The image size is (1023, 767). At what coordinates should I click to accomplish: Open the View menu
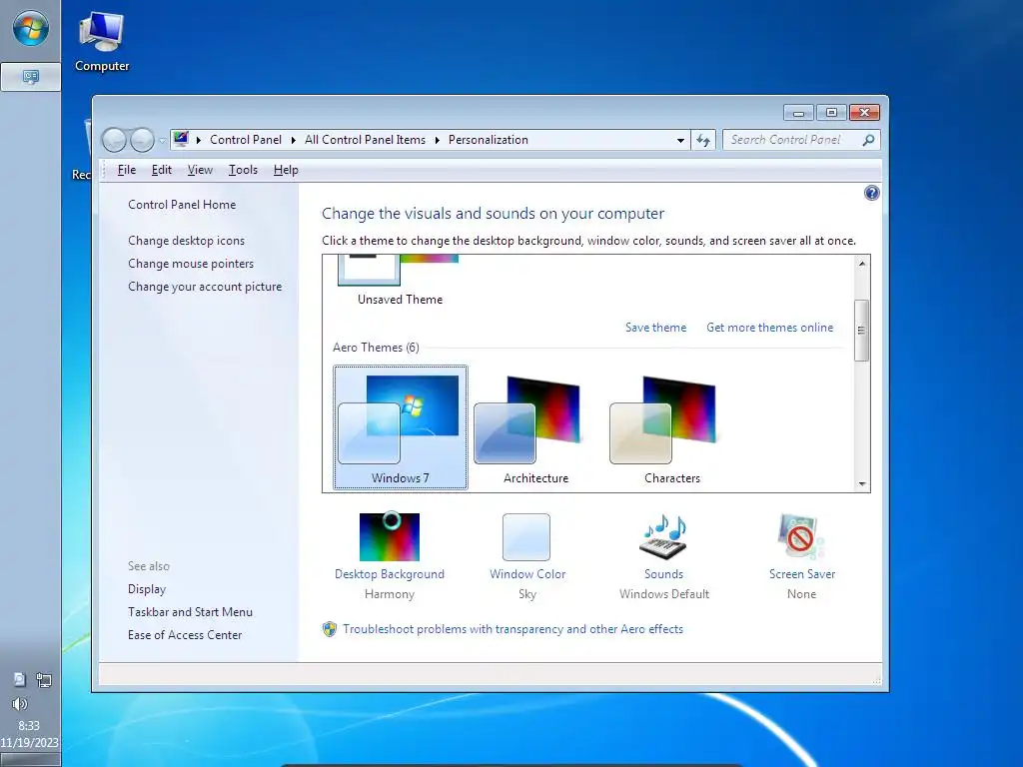click(200, 170)
